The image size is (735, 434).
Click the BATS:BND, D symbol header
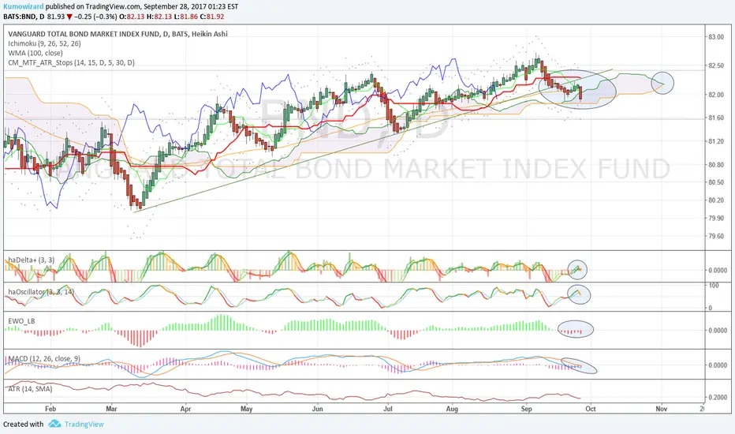click(x=24, y=17)
